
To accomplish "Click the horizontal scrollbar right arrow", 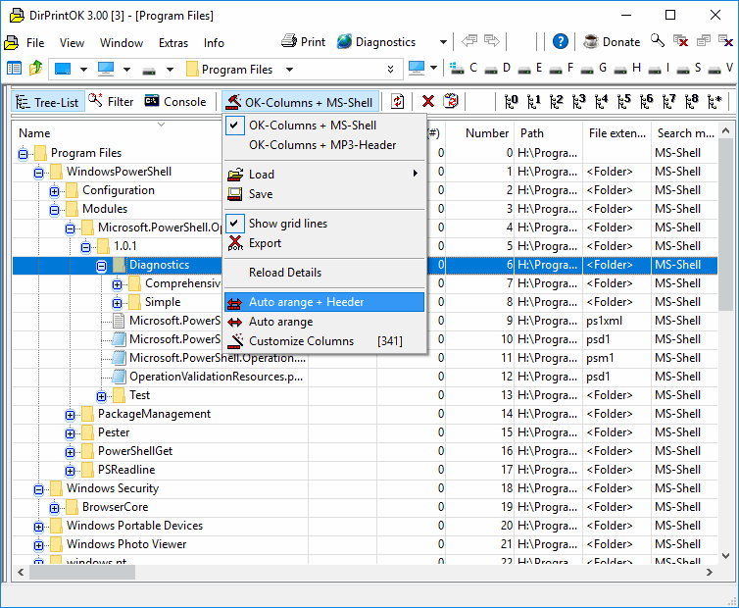I will click(710, 572).
